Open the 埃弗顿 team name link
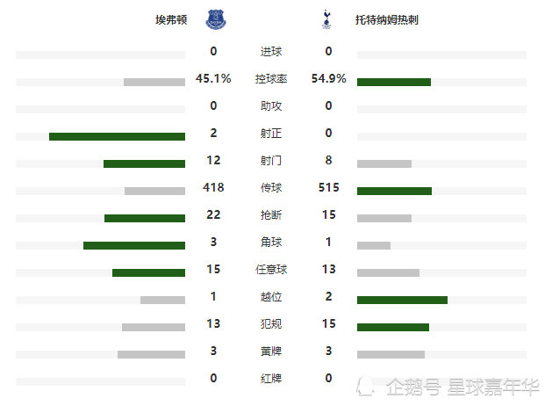Screen dimensions: 552x406 (171, 19)
